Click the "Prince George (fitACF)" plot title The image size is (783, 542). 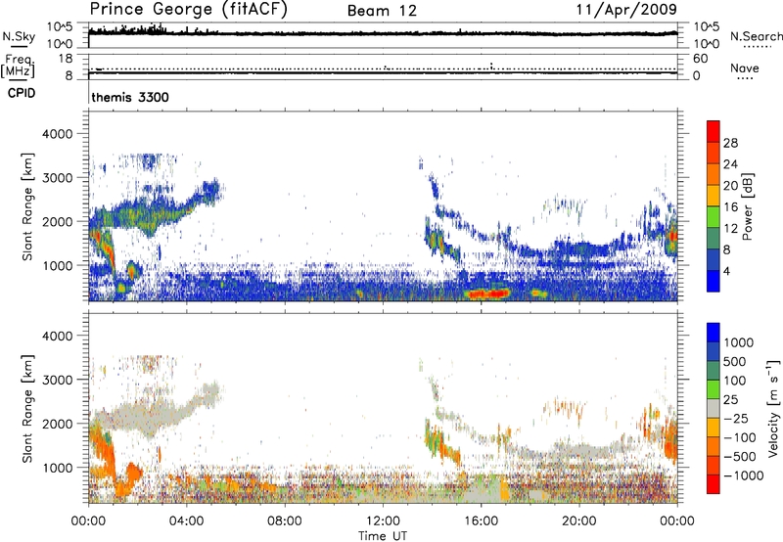coord(188,9)
